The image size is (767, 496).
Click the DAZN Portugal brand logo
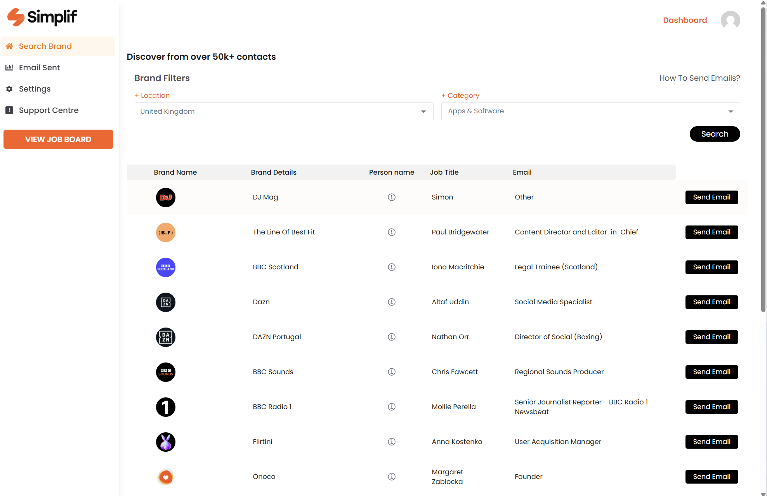pyautogui.click(x=166, y=337)
